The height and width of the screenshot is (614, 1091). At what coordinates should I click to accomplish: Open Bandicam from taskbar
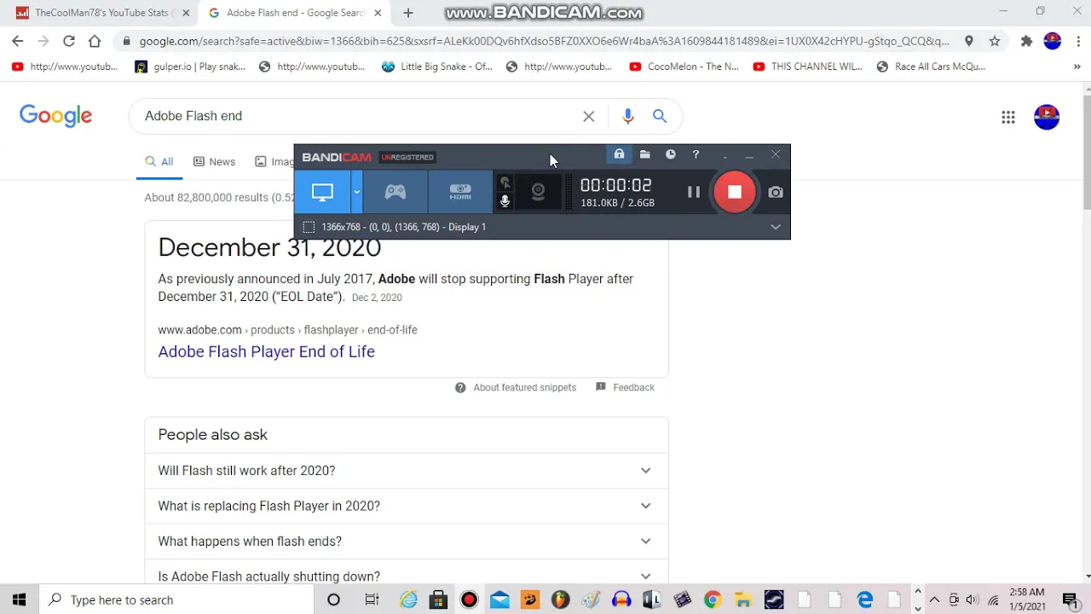click(469, 600)
